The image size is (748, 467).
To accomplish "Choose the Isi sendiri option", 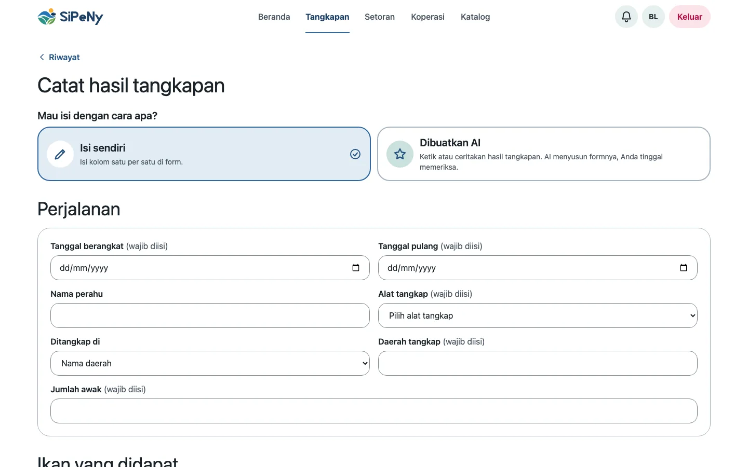I will (204, 154).
